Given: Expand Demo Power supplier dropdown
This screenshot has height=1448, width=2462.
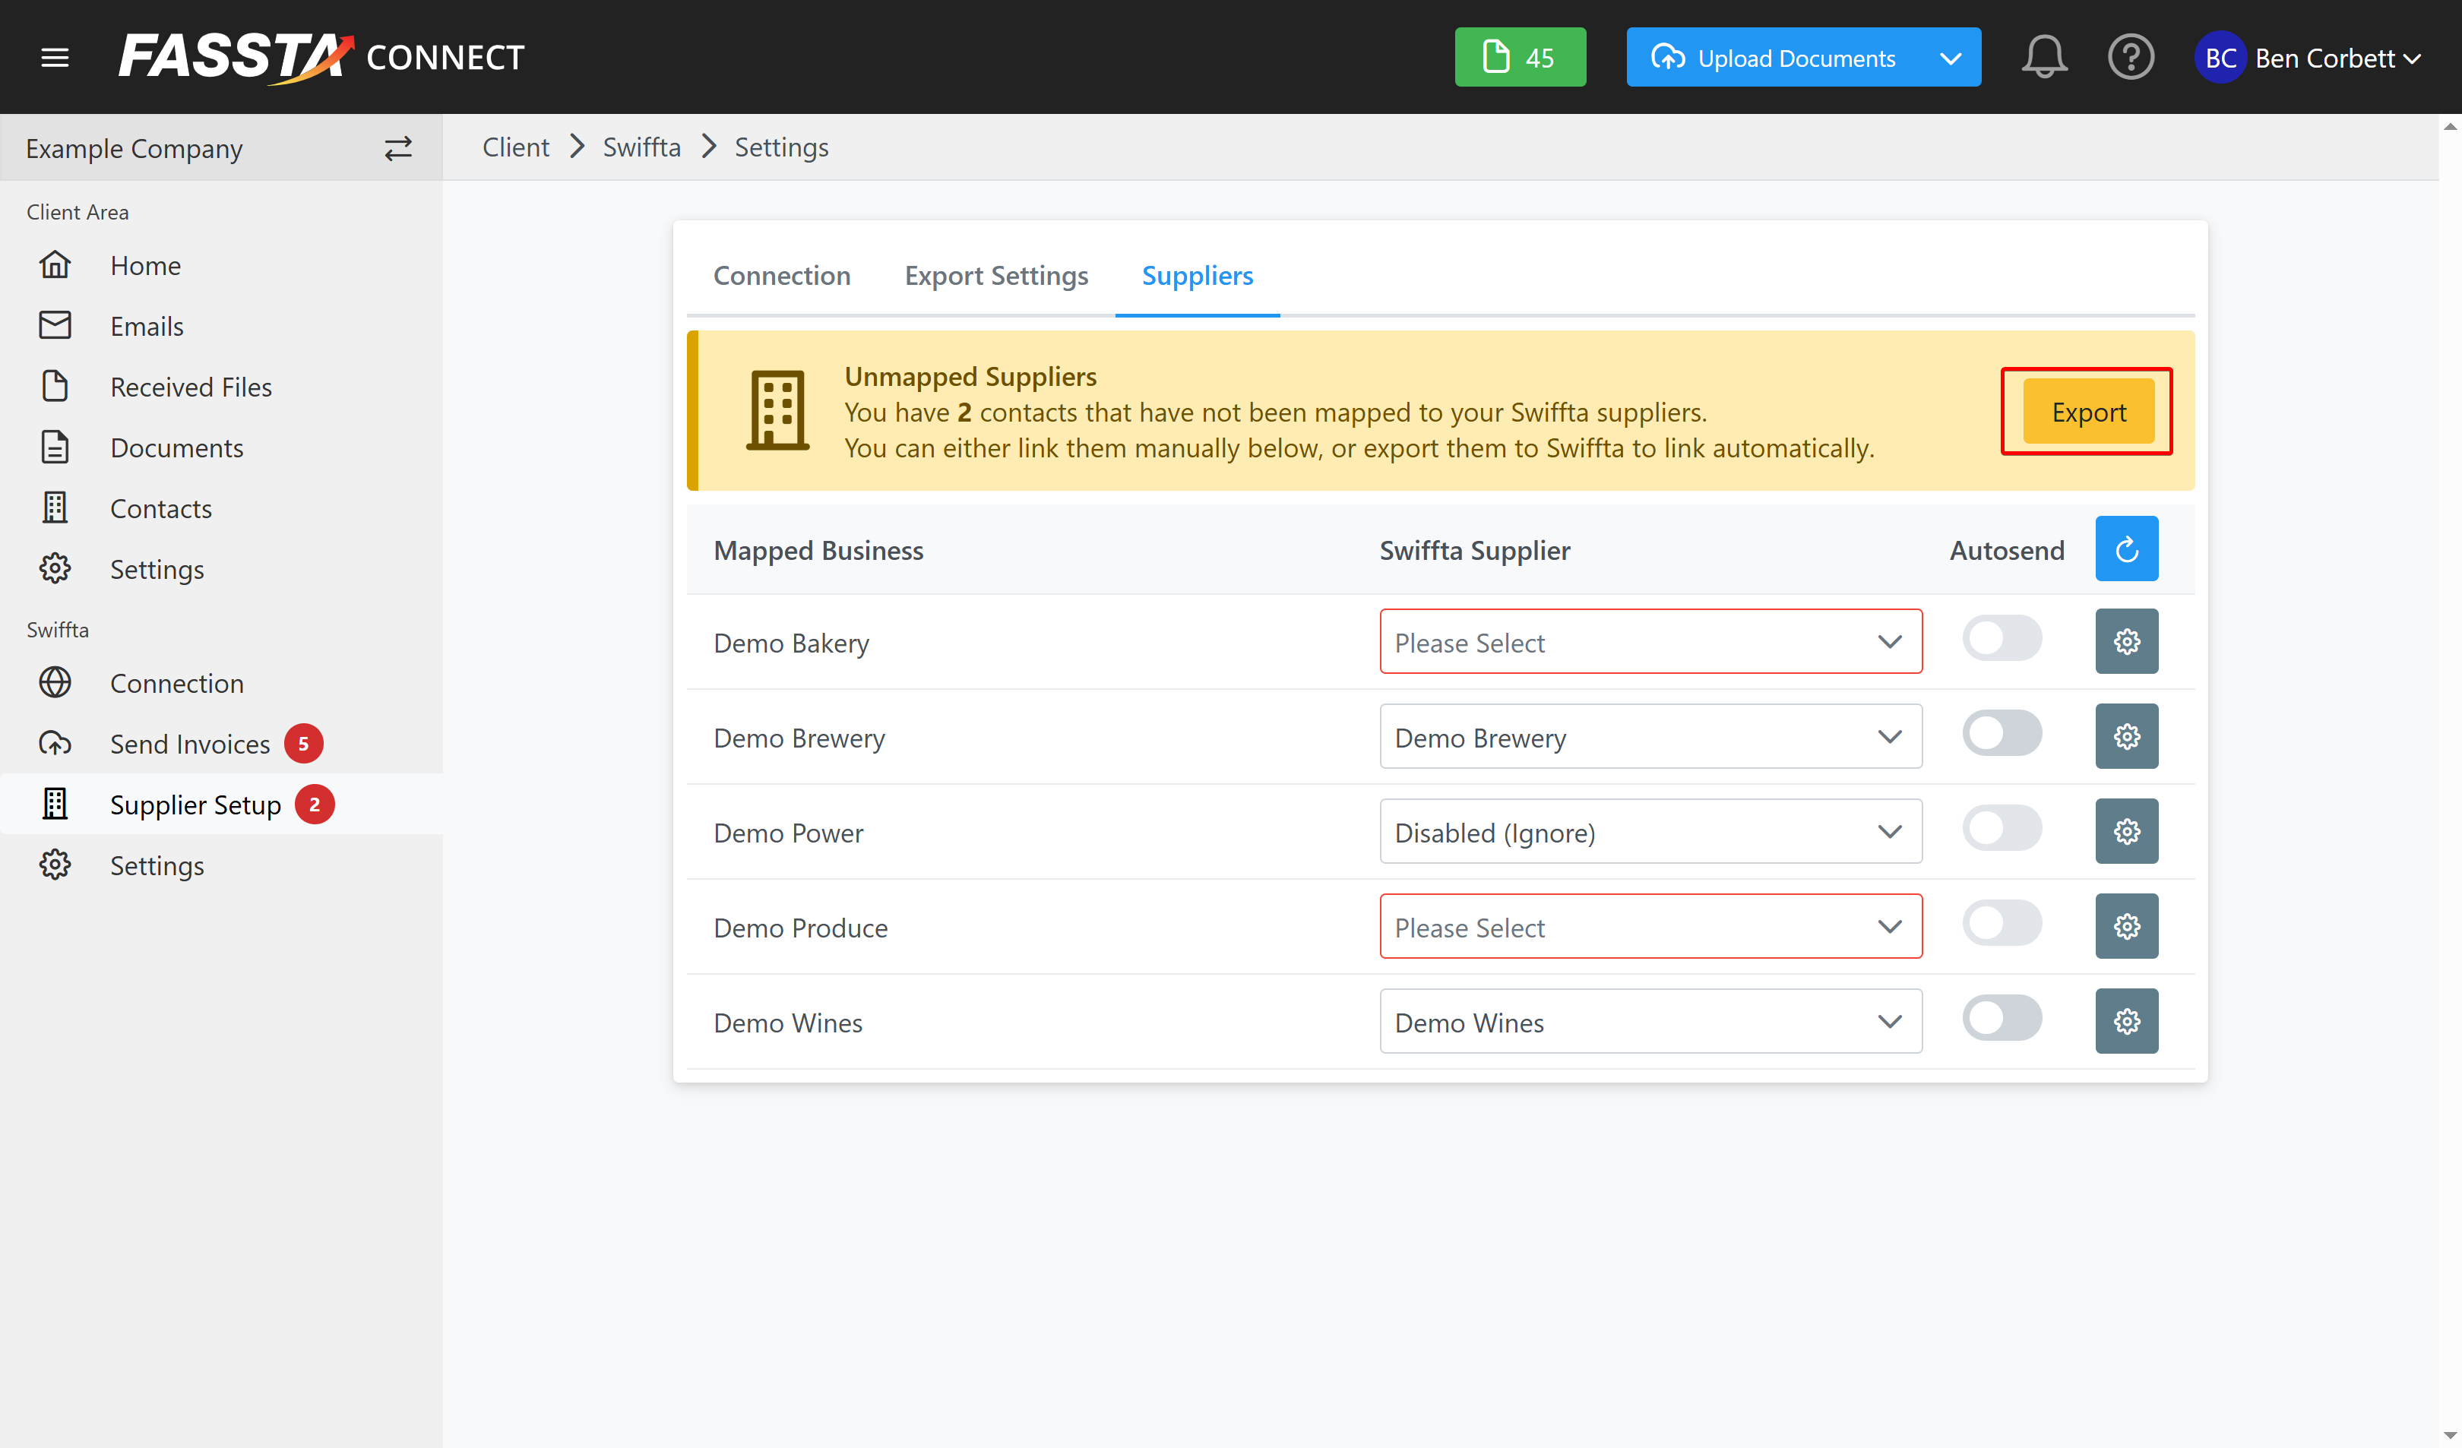Looking at the screenshot, I should pyautogui.click(x=1650, y=831).
